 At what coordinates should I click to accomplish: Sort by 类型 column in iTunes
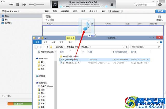point(128,24)
